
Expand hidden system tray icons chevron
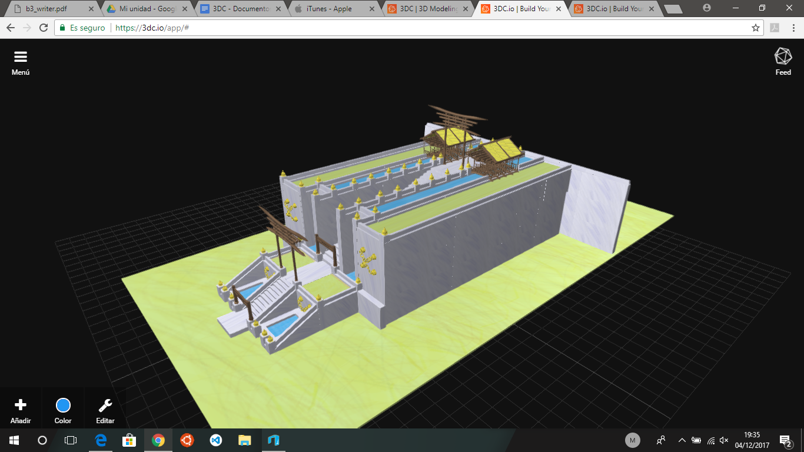[682, 440]
